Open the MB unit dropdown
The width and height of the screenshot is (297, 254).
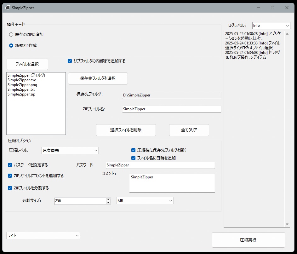(x=145, y=201)
